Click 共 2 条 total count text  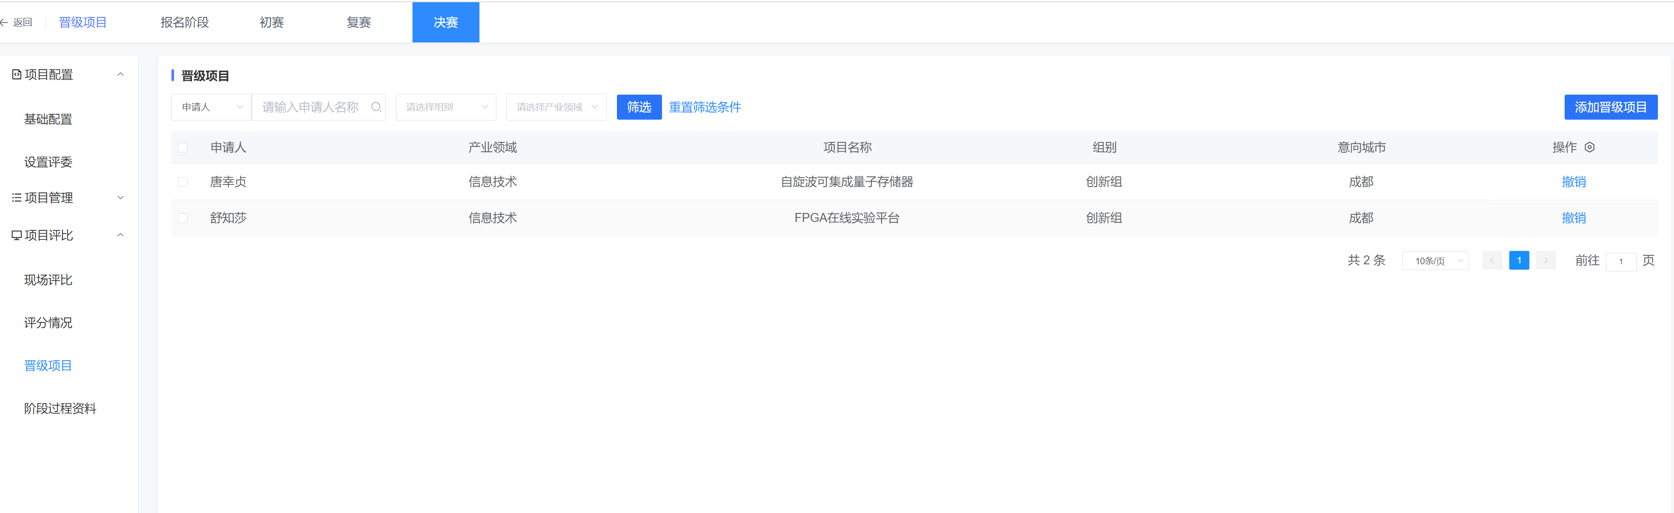point(1366,261)
